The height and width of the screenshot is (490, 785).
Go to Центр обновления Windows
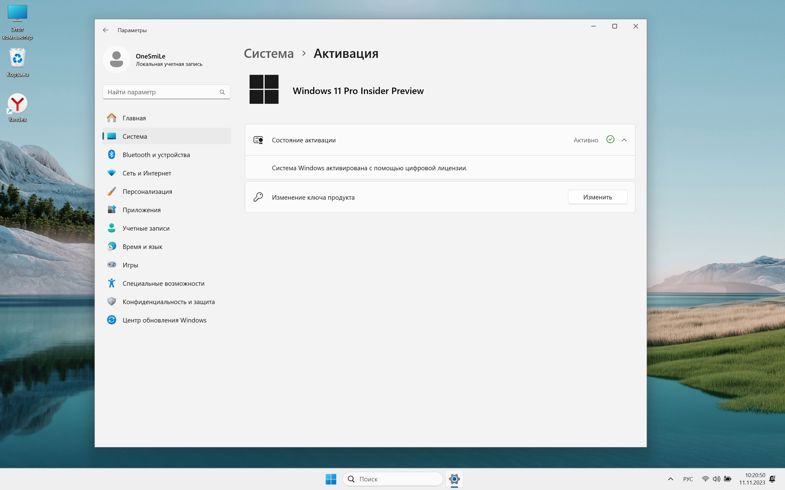(x=164, y=320)
